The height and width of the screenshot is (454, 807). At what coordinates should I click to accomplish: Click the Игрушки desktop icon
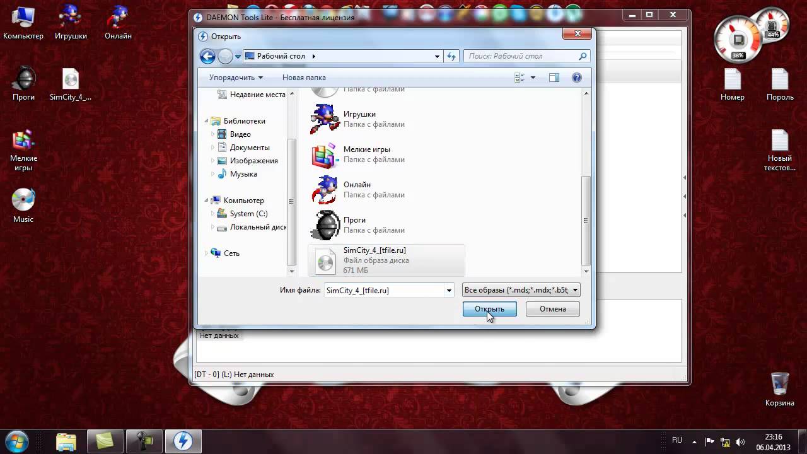71,24
